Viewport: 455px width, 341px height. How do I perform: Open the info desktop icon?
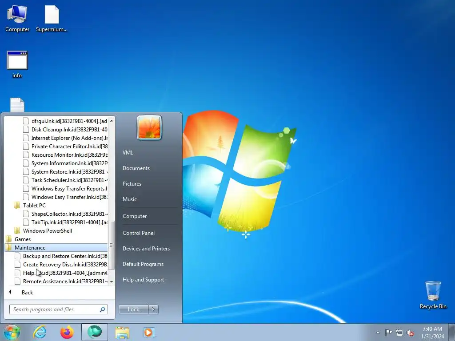pos(17,64)
